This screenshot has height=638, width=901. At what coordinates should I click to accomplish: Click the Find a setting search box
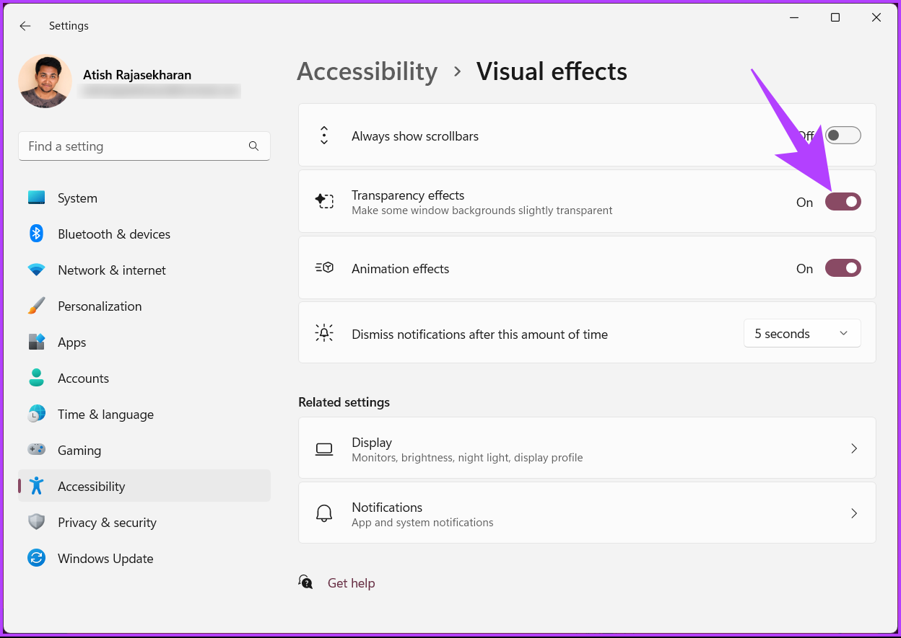[x=134, y=146]
